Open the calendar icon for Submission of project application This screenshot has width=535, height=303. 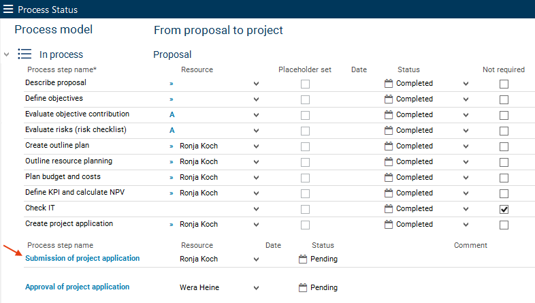[x=303, y=259]
